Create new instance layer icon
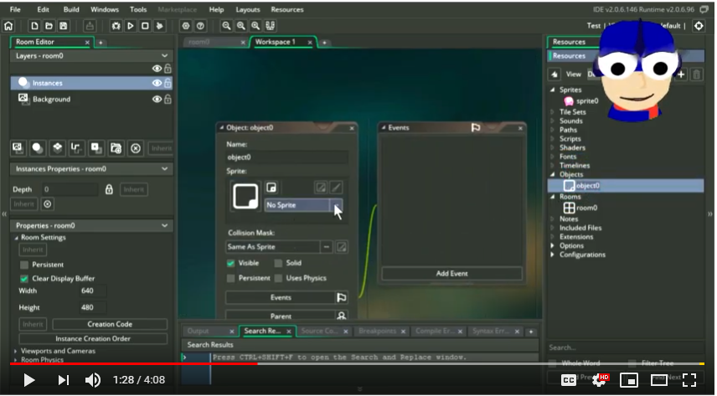The image size is (717, 396). [38, 148]
